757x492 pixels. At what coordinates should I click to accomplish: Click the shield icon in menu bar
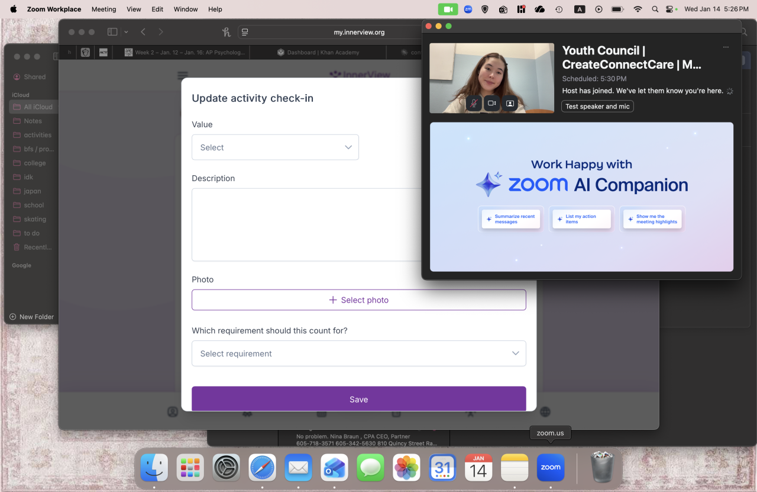tap(485, 9)
